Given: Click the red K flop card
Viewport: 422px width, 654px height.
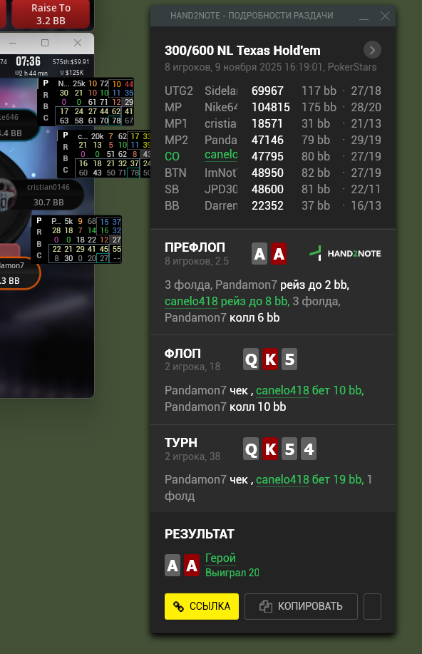Looking at the screenshot, I should click(270, 359).
